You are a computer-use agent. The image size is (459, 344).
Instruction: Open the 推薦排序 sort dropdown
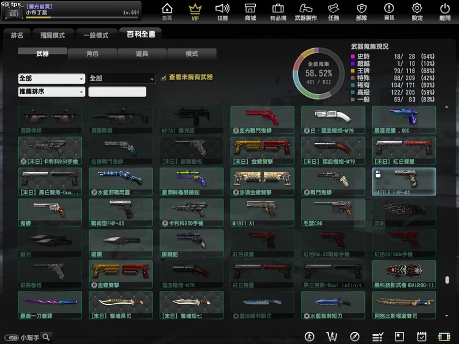tap(51, 92)
